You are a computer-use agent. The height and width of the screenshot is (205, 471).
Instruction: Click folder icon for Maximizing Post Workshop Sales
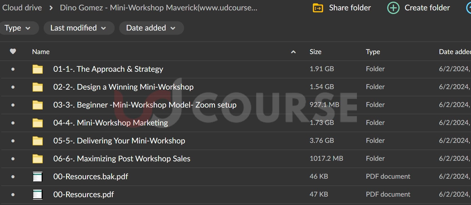click(38, 159)
